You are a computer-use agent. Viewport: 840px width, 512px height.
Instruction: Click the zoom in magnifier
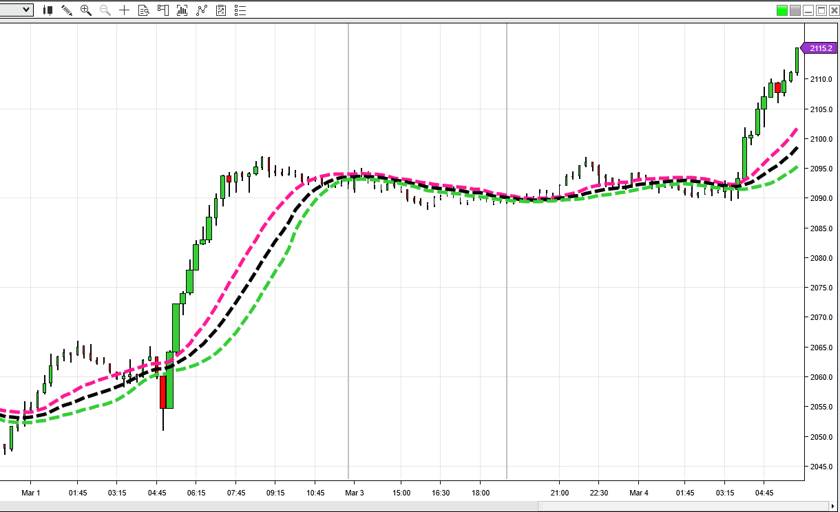pos(86,10)
